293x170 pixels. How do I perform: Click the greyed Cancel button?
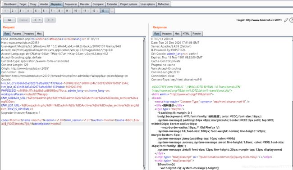click(x=23, y=20)
